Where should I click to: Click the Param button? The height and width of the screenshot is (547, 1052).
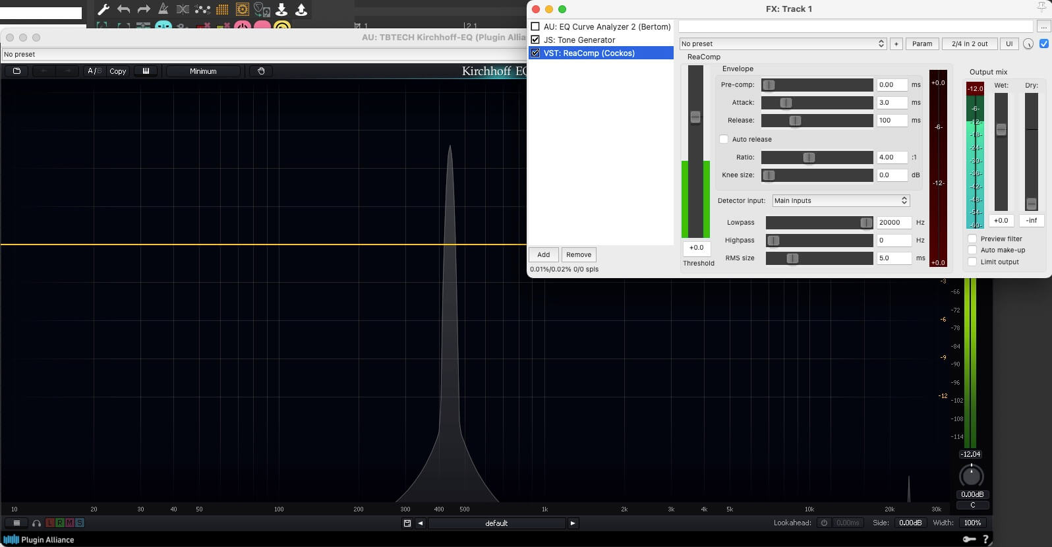pyautogui.click(x=921, y=43)
